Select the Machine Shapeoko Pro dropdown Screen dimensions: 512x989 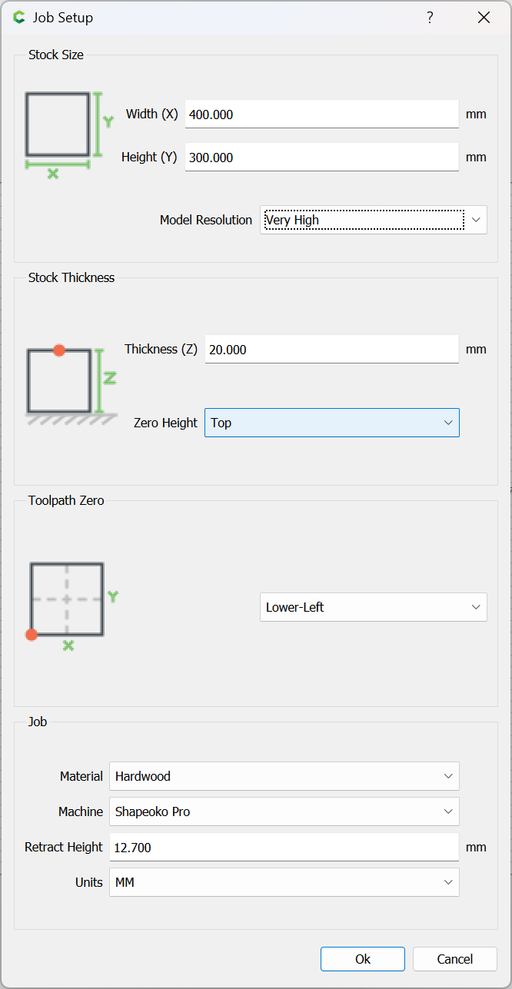coord(284,811)
